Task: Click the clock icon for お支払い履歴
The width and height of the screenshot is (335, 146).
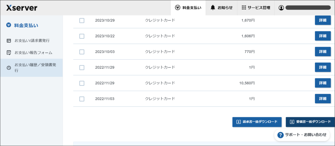Action: pyautogui.click(x=9, y=68)
